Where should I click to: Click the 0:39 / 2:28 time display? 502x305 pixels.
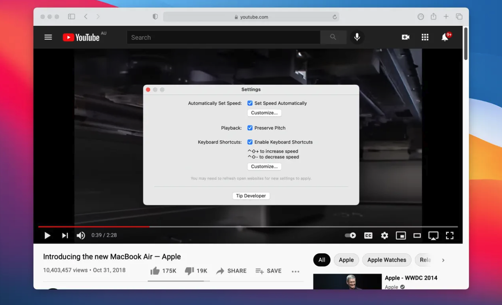coord(104,235)
